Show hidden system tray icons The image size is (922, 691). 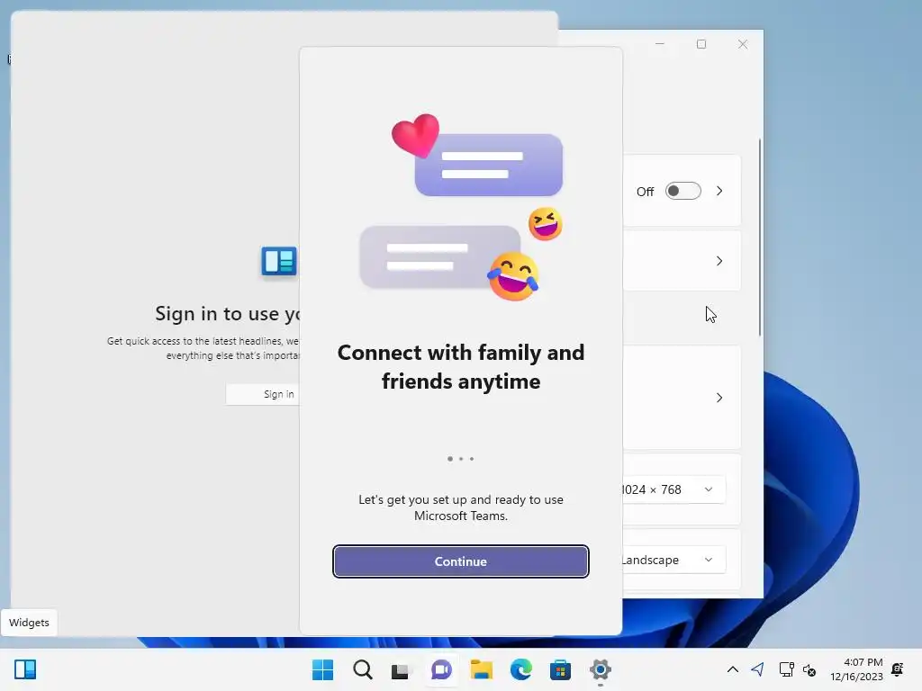tap(733, 669)
